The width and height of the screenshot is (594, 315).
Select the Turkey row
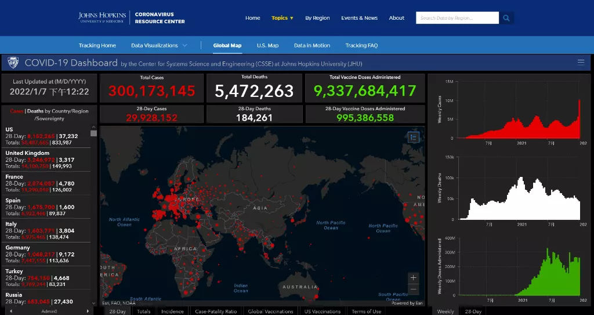[46, 277]
